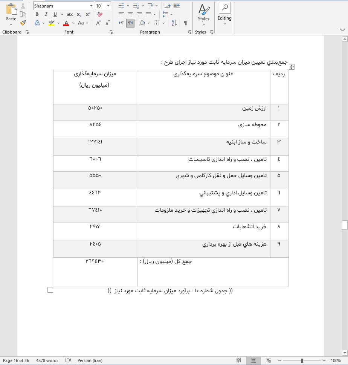
Task: Click the table move handle
Action: 292,67
